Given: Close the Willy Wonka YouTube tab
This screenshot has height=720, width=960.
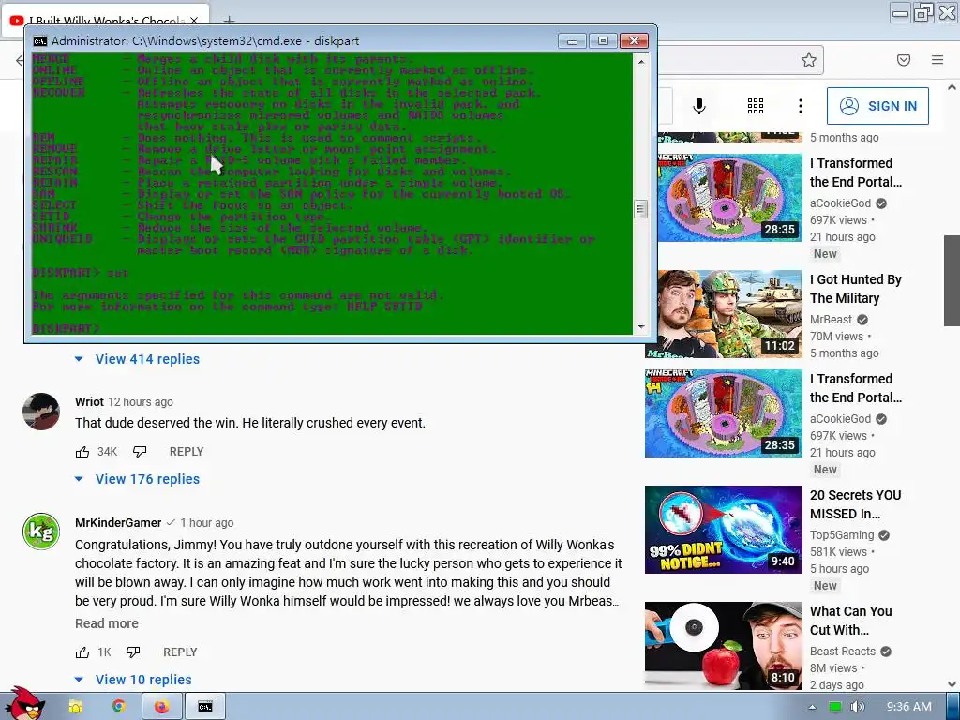Looking at the screenshot, I should [193, 21].
